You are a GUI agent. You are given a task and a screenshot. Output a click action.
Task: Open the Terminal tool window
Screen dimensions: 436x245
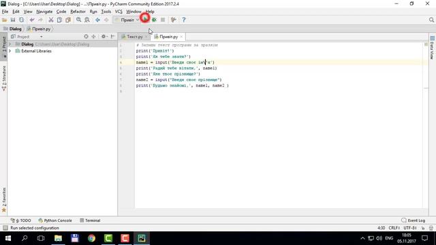coord(90,220)
